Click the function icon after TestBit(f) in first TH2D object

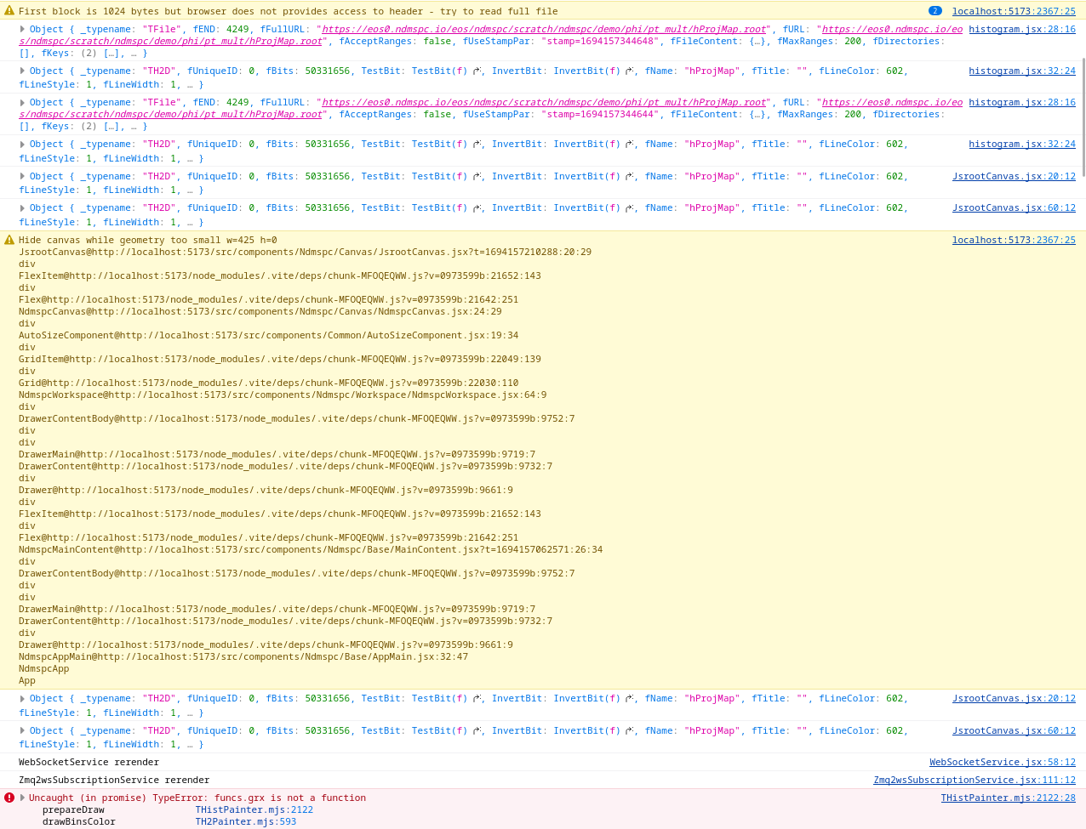[477, 71]
